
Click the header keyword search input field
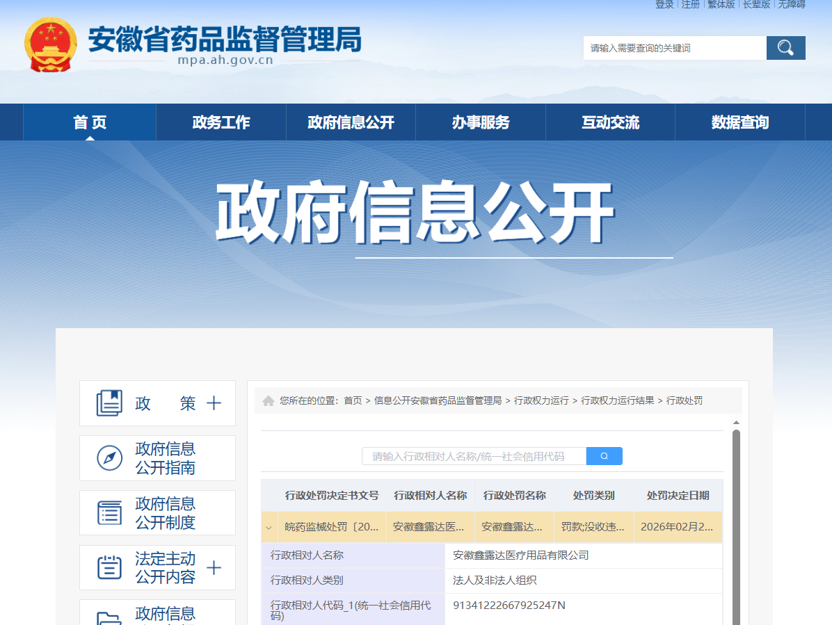click(674, 48)
